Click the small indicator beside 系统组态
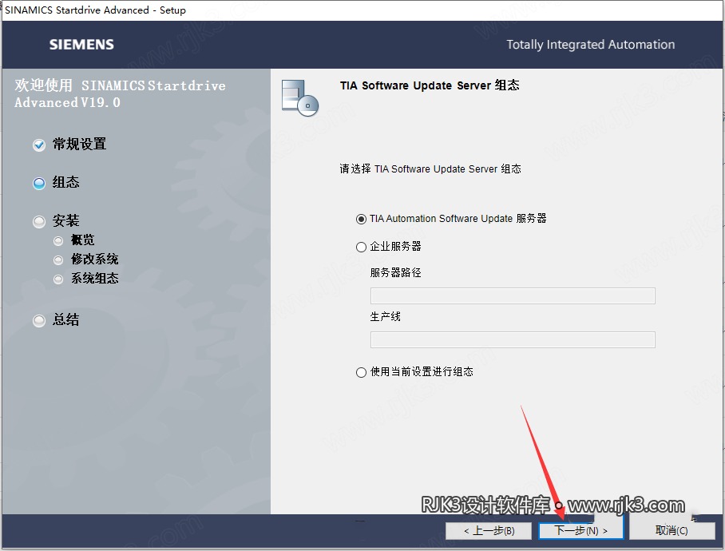 (x=58, y=279)
